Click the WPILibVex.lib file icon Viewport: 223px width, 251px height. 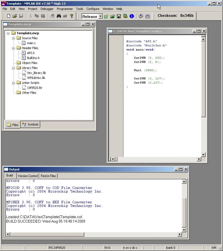24,78
